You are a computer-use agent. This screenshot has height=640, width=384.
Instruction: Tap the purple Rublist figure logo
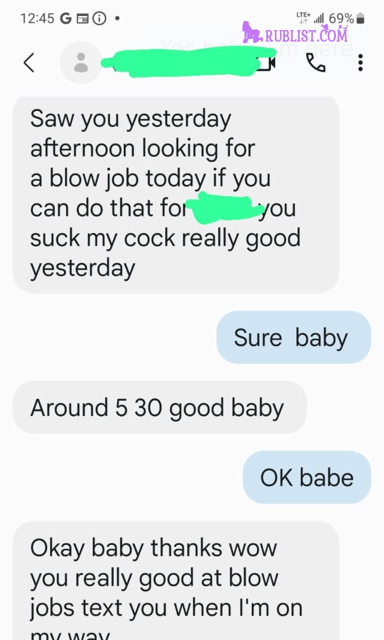pyautogui.click(x=252, y=32)
